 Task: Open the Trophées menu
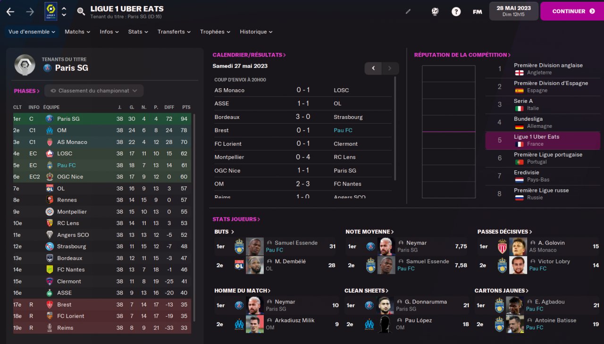point(215,32)
